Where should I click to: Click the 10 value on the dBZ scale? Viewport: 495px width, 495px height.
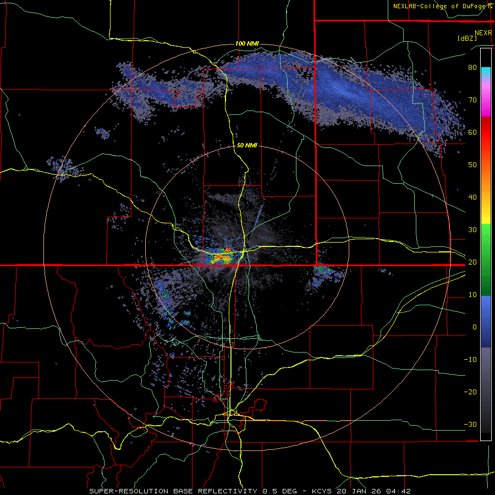(x=472, y=295)
